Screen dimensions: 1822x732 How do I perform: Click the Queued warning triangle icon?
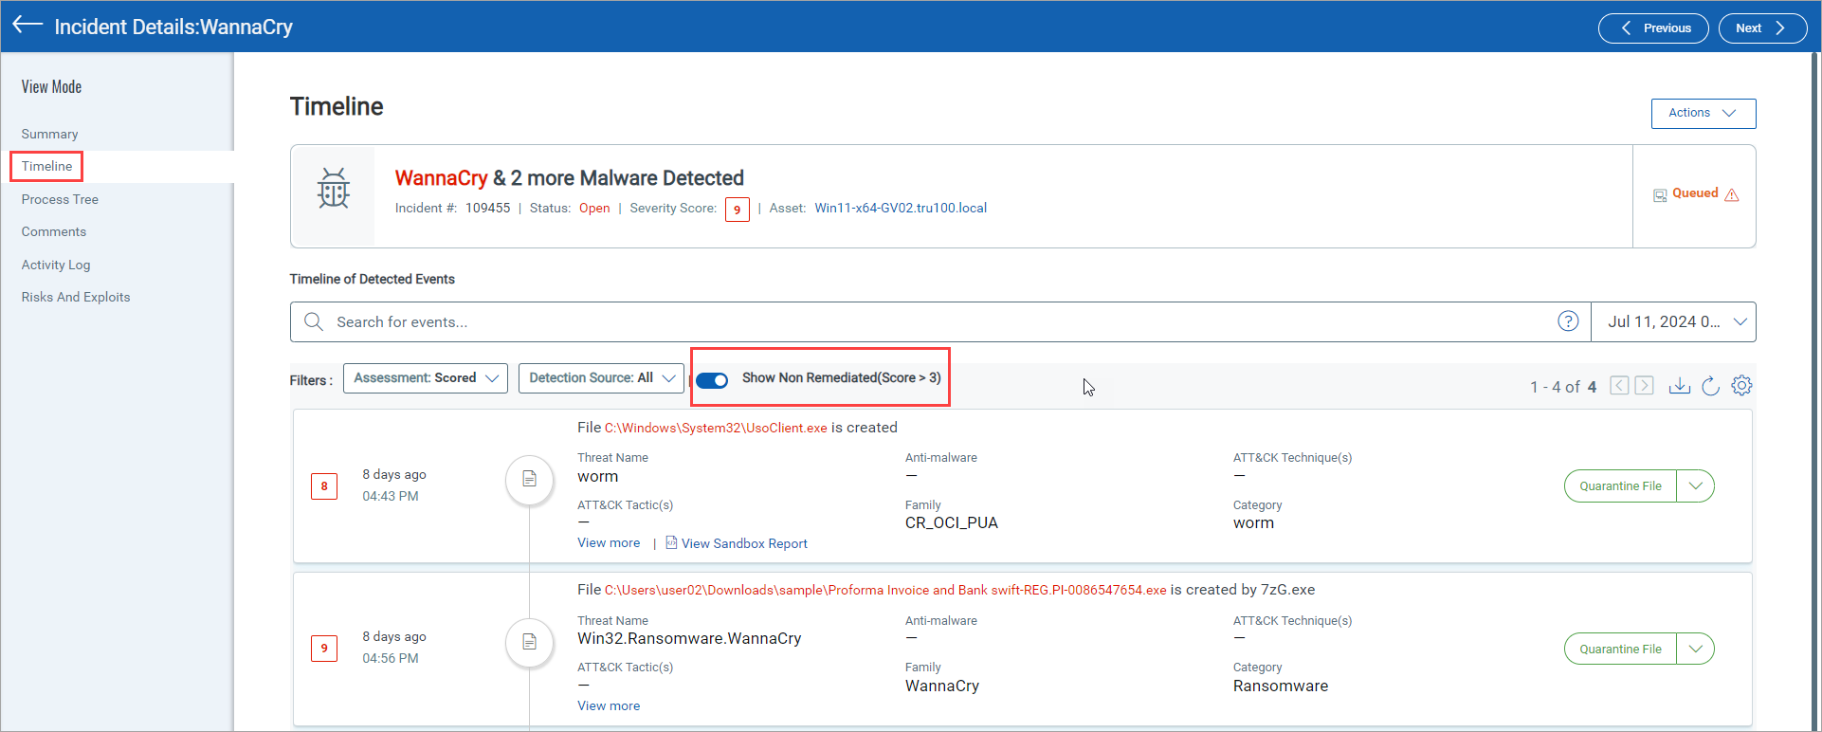[1732, 194]
